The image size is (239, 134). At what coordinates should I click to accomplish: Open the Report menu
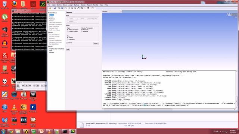click(90, 5)
